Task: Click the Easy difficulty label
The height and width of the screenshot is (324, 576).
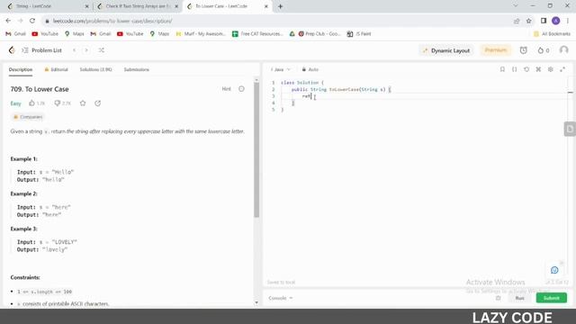Action: coord(16,103)
